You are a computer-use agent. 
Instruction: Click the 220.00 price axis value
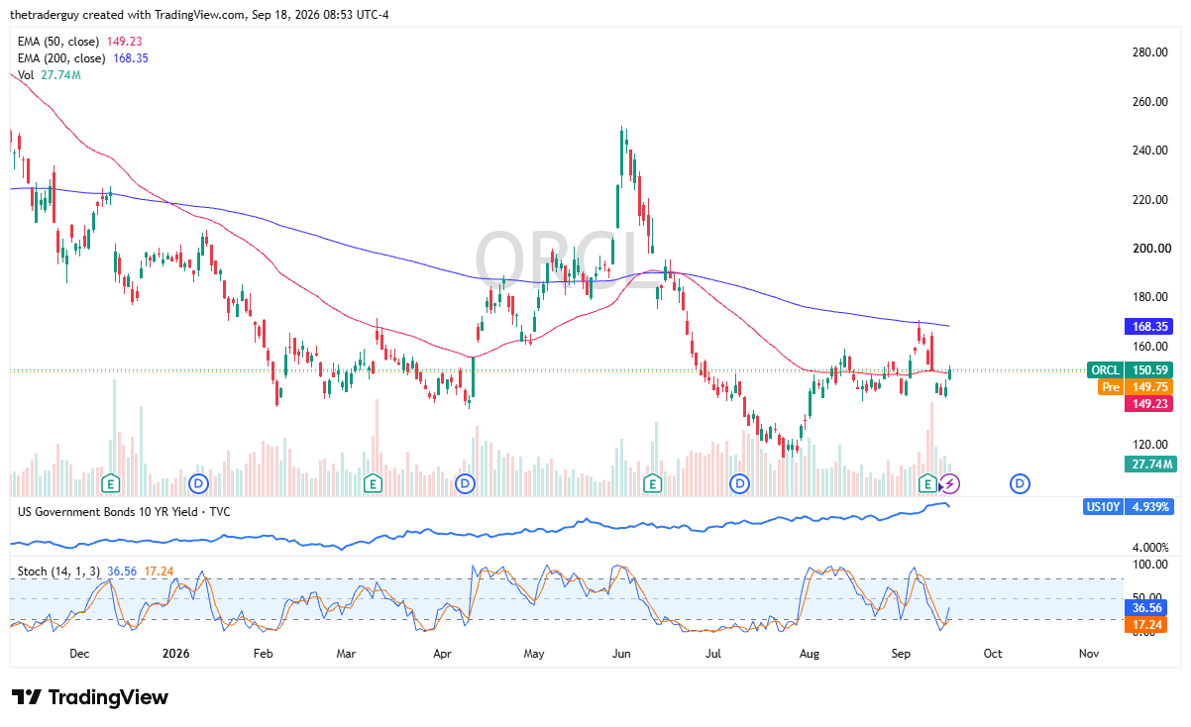point(1150,200)
